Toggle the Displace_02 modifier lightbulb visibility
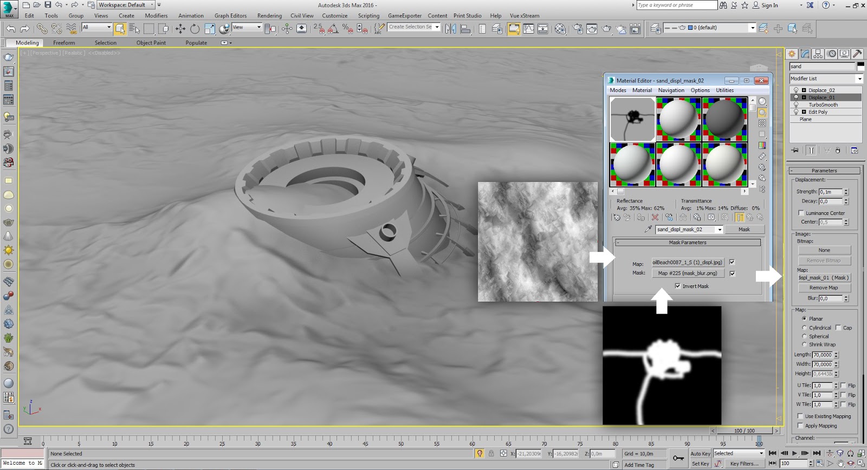This screenshot has width=867, height=470. tap(795, 90)
